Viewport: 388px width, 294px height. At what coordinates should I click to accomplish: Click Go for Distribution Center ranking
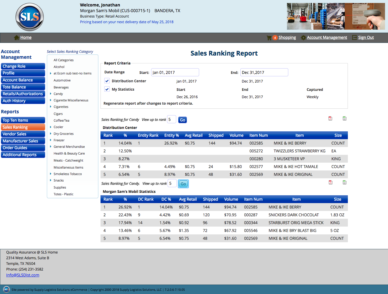coord(182,120)
